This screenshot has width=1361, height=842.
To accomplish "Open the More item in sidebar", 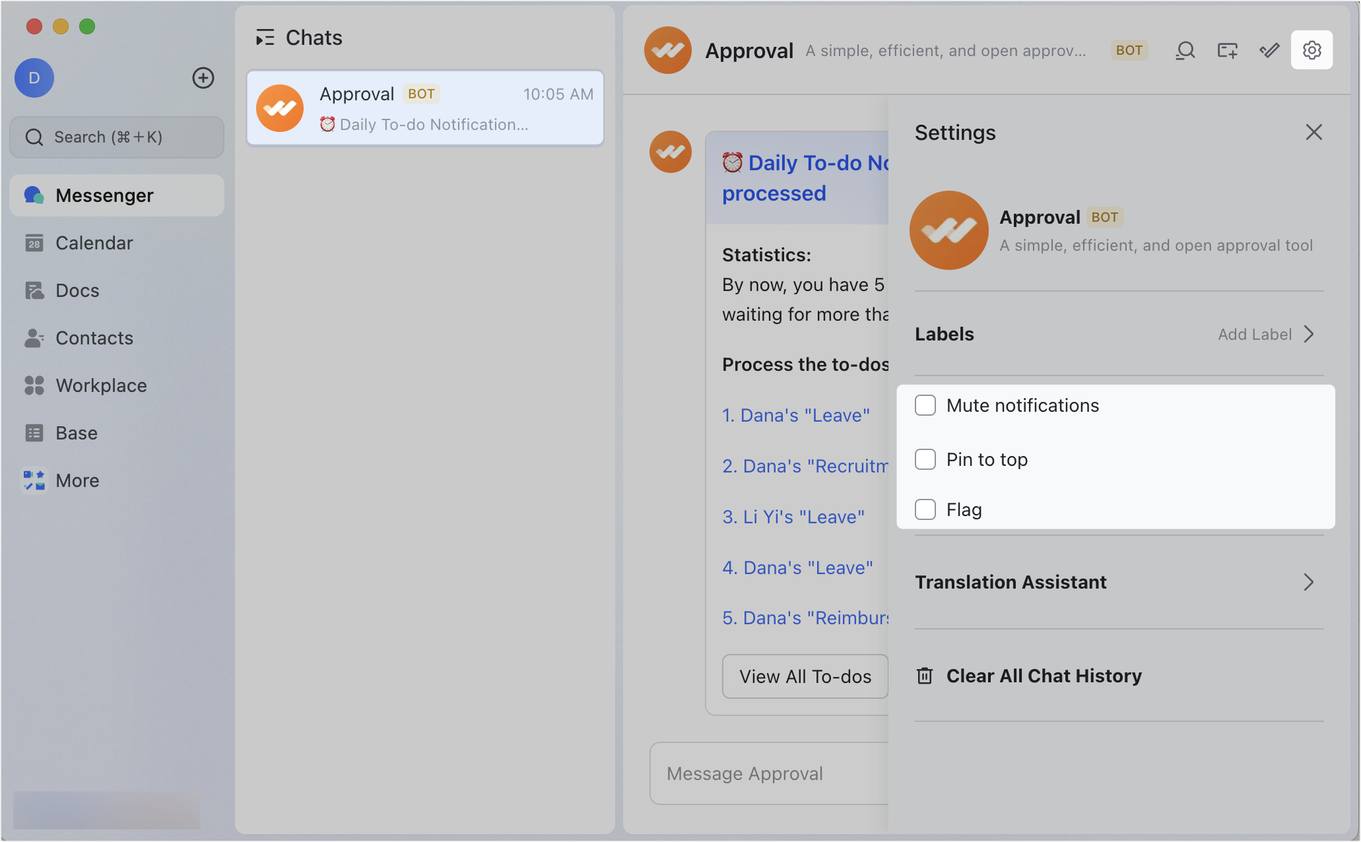I will click(x=77, y=480).
